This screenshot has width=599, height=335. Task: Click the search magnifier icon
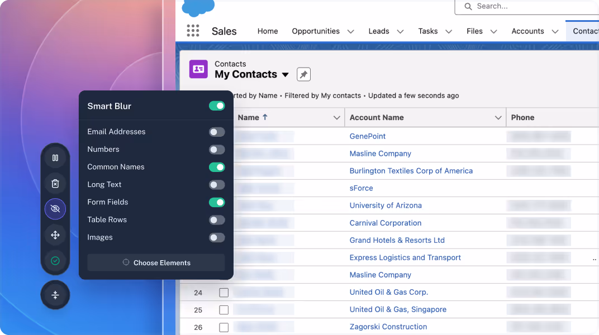click(x=468, y=7)
